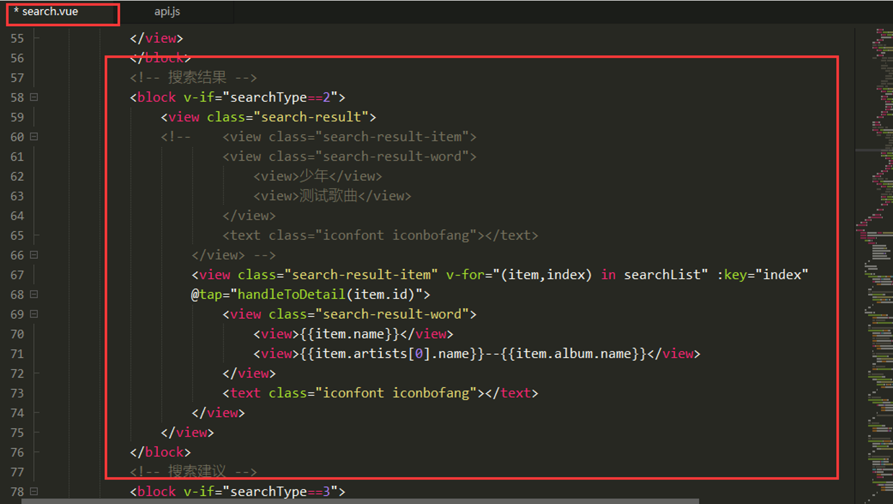Click item.artists[0].name expression
The height and width of the screenshot is (504, 893).
[392, 354]
